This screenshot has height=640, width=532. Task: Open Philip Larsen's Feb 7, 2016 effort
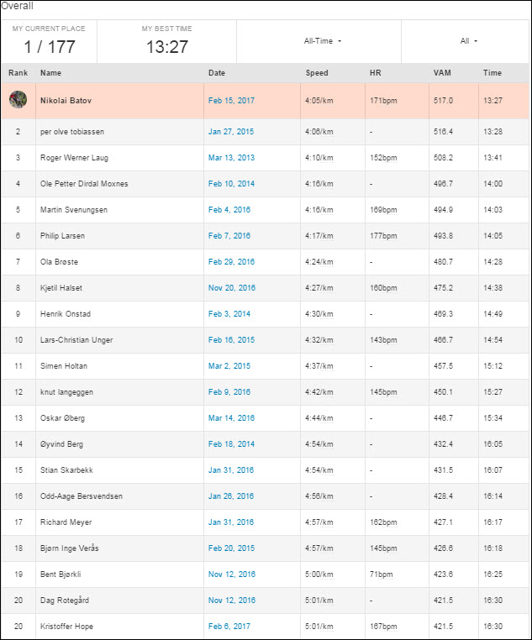(x=229, y=235)
